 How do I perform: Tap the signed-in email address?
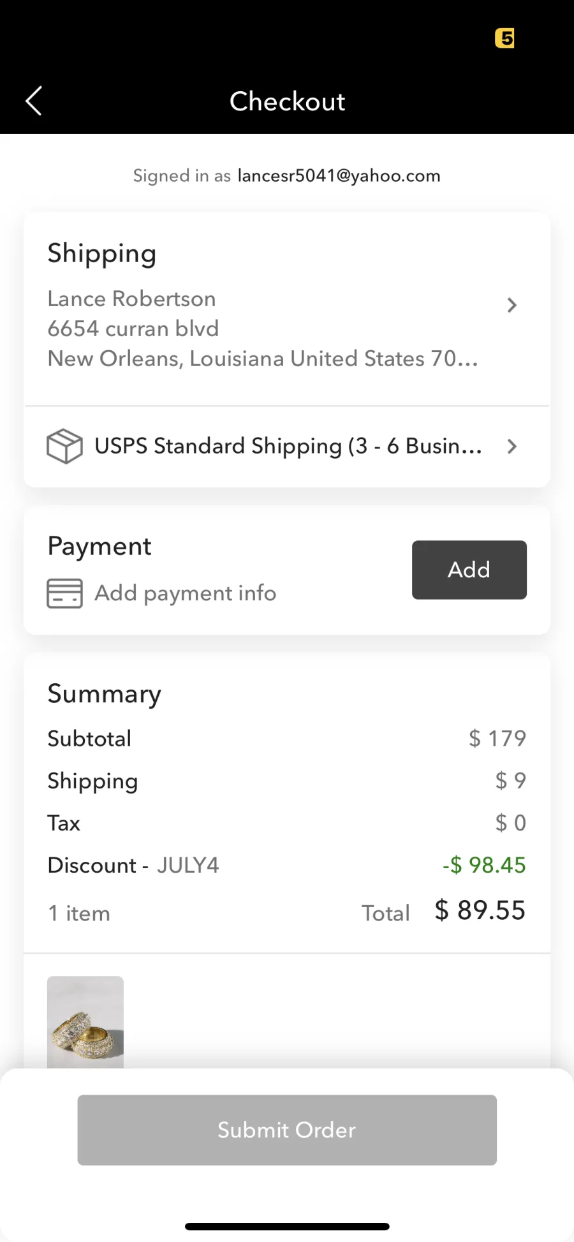[x=339, y=176]
